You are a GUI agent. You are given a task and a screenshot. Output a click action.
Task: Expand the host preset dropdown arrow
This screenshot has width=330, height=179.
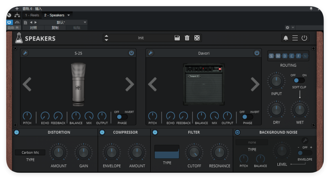point(85,22)
